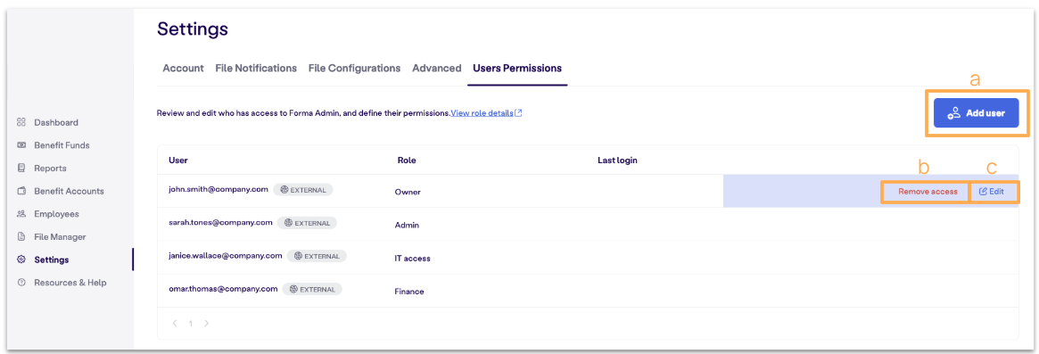Click john.smith@company.com email
Image resolution: width=1039 pixels, height=354 pixels.
219,190
